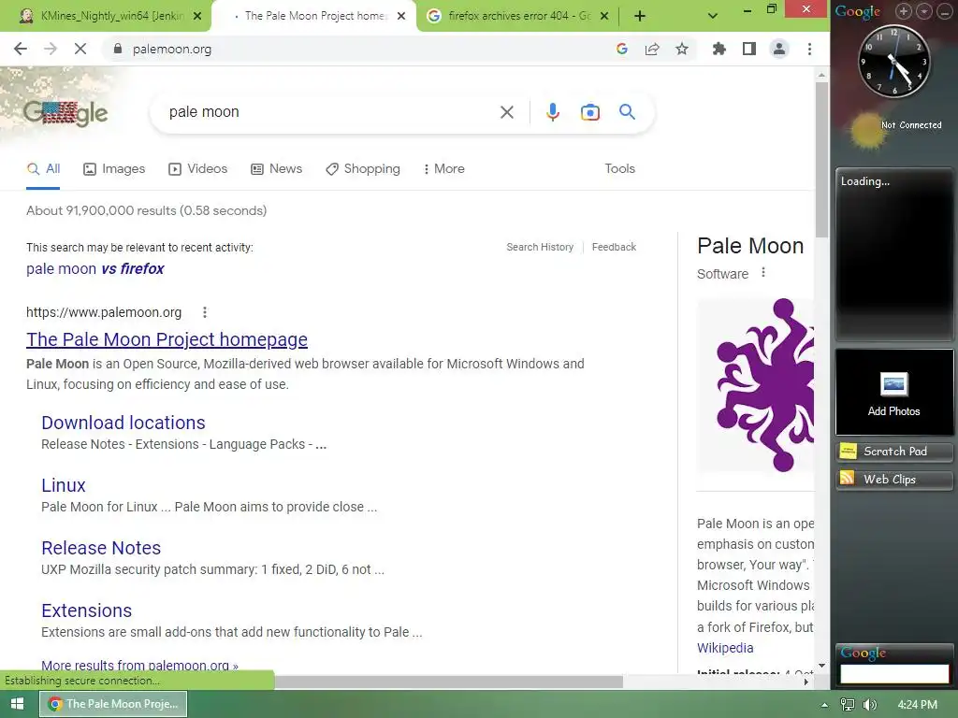Click the sidebar add gadget plus button
The height and width of the screenshot is (718, 958).
coord(903,11)
